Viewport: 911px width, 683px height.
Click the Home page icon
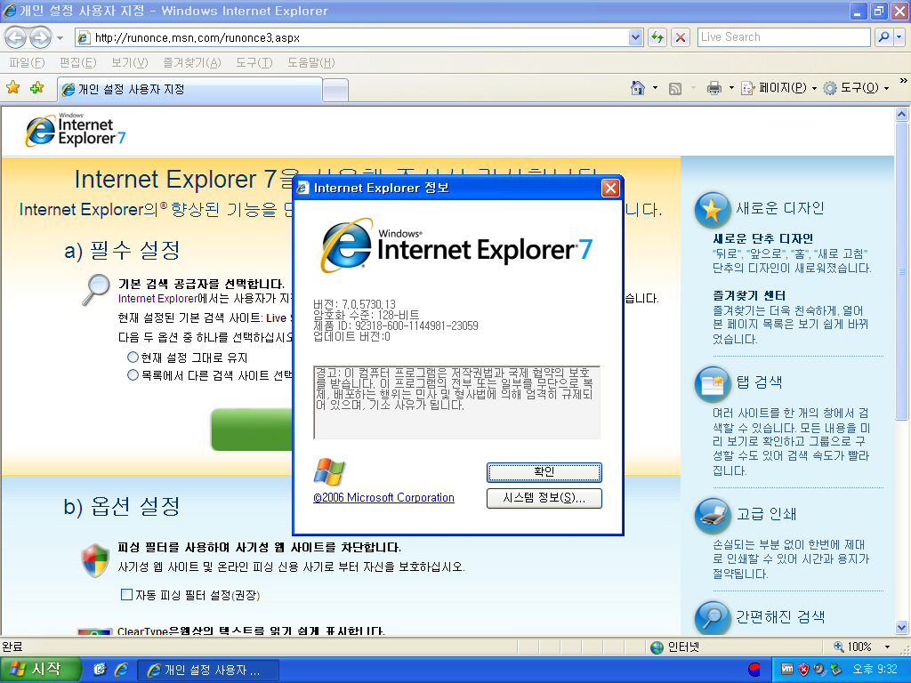coord(637,88)
